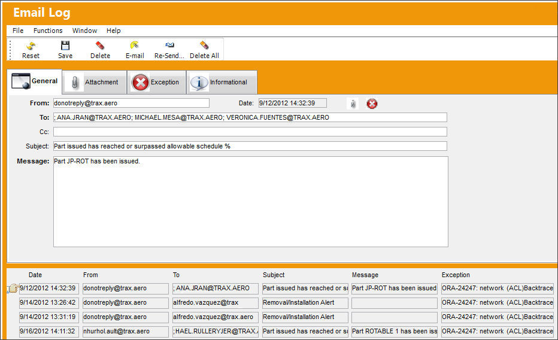The image size is (558, 340).
Task: Click the Exception cell in the 9/12/2012 row
Action: (x=498, y=289)
